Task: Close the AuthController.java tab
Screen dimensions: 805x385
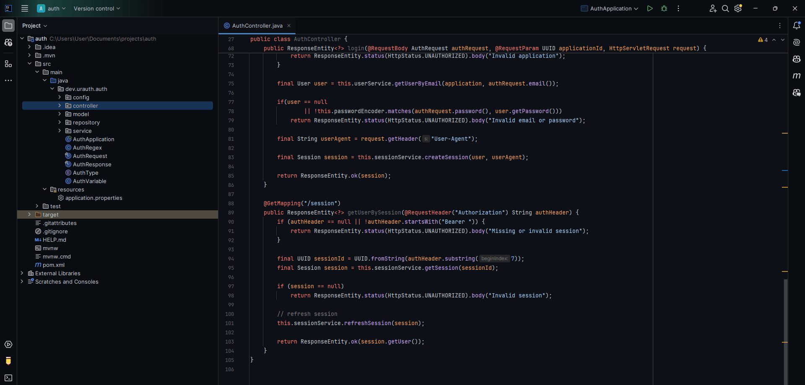Action: tap(289, 26)
